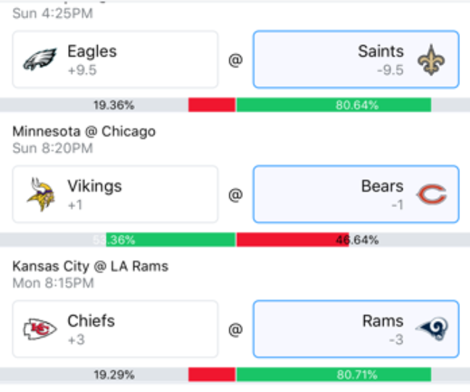The width and height of the screenshot is (470, 392).
Task: Pick Eagles +9.5
Action: point(115,60)
